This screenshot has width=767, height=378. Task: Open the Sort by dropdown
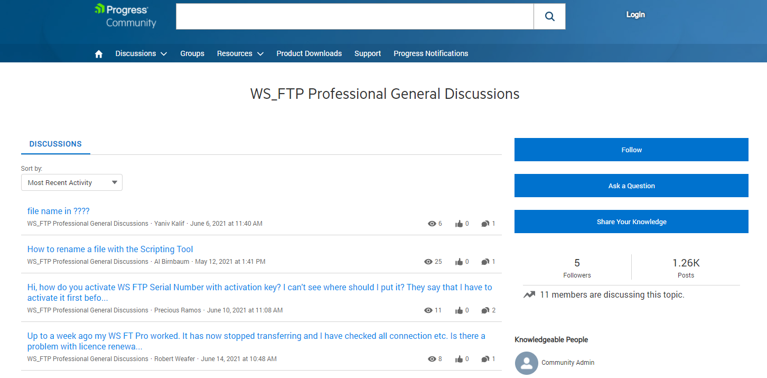point(71,182)
